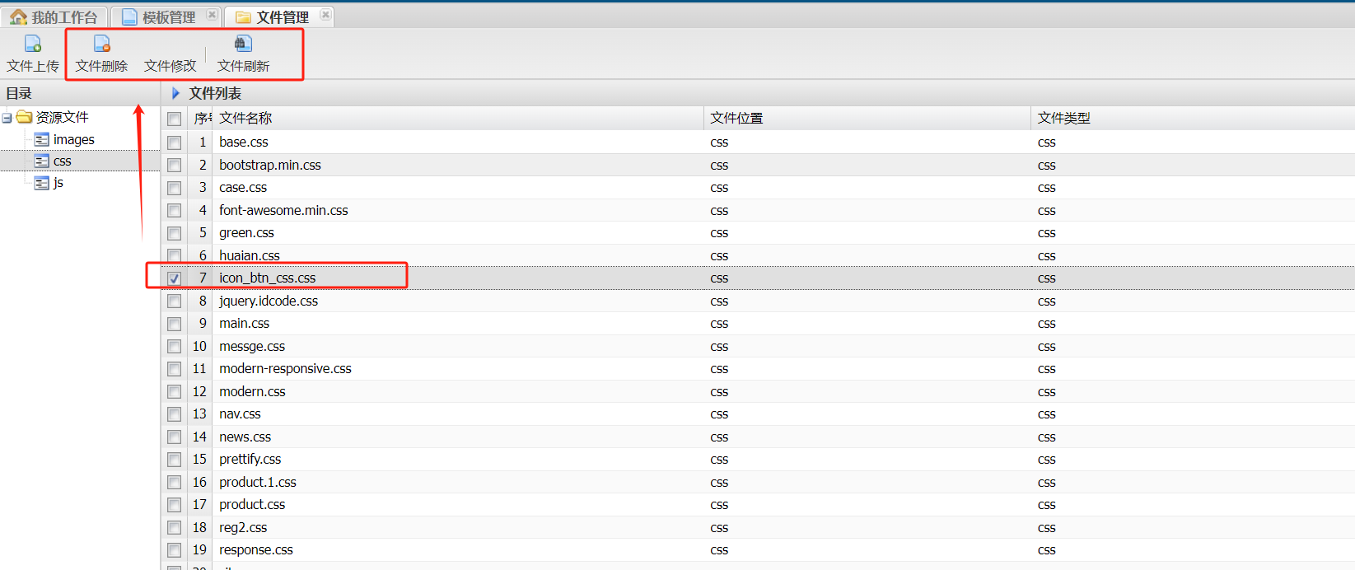Close the 文件管理 tab
The image size is (1355, 570).
pyautogui.click(x=325, y=15)
